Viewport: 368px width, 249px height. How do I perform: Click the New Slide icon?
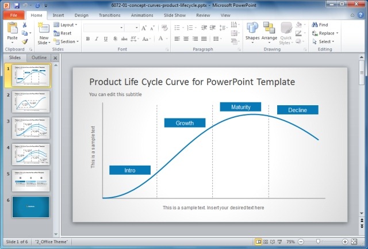click(44, 28)
